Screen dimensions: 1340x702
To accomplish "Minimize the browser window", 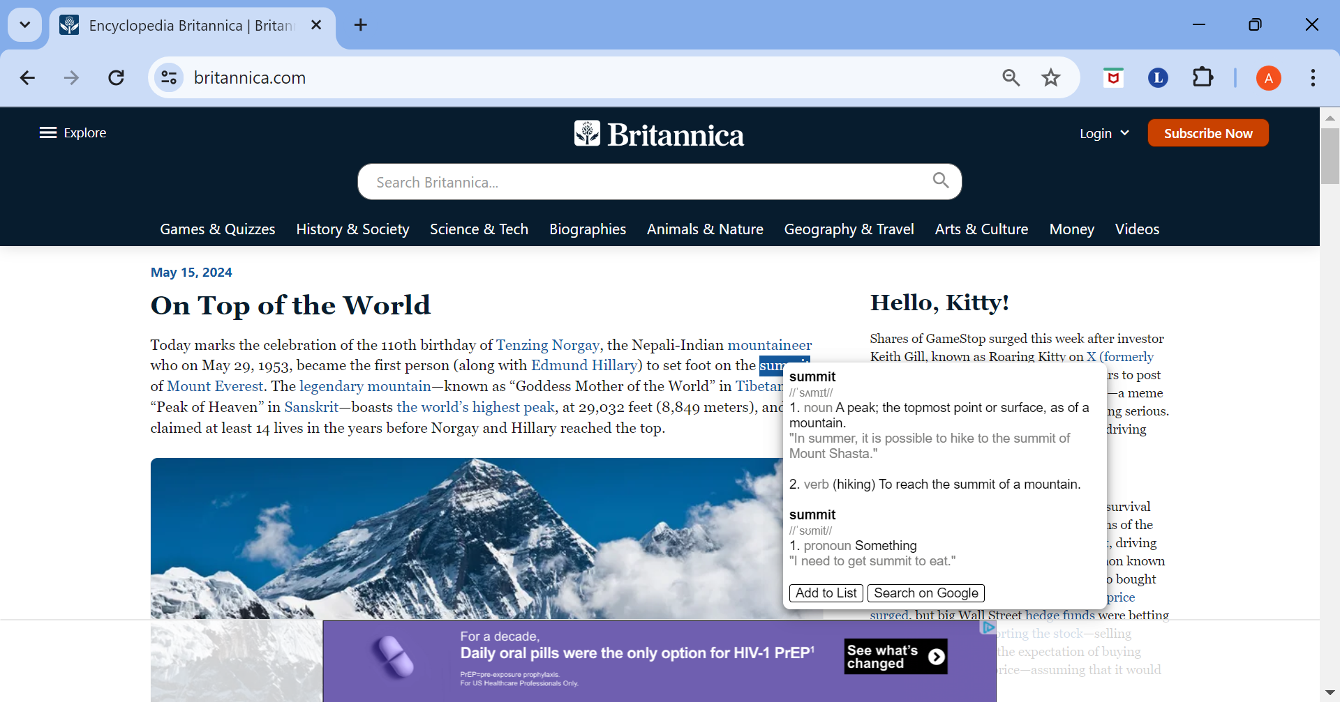I will coord(1199,25).
